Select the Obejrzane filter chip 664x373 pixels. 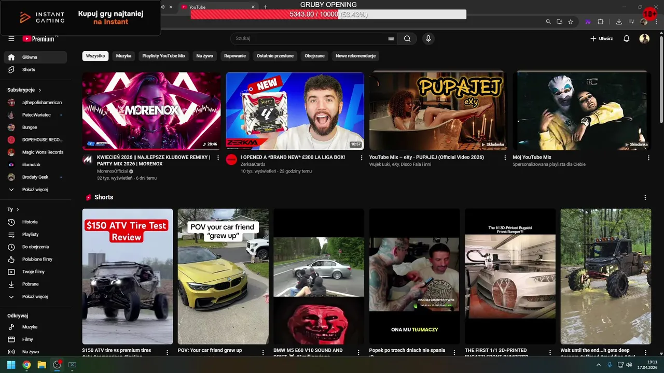coord(314,55)
